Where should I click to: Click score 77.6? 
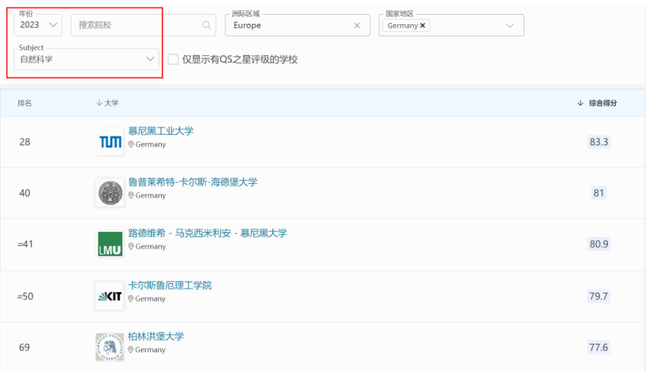tap(599, 347)
